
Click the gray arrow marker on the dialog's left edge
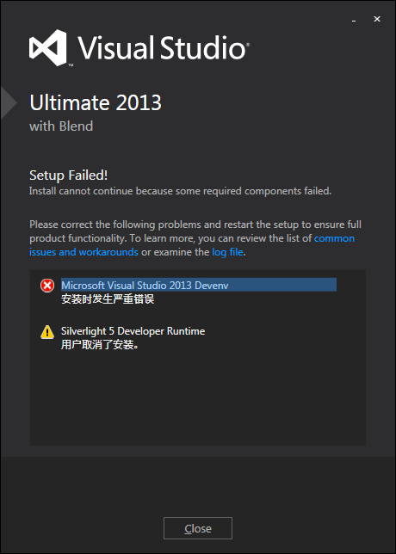pos(9,103)
